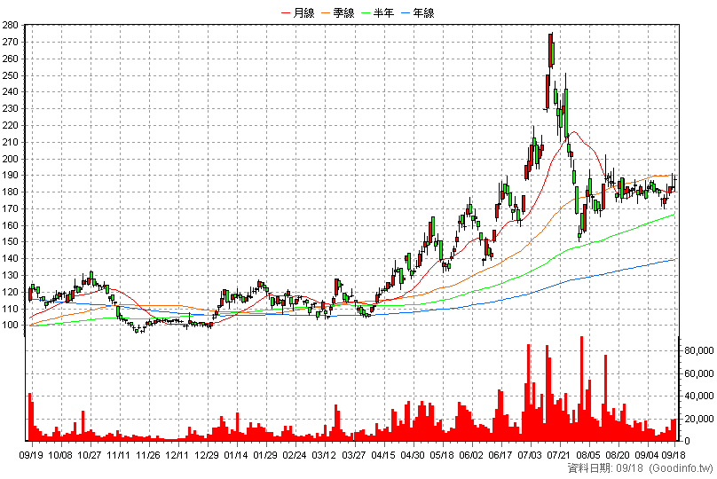Click the 09/18 date label on axis
Screen dimensions: 717x479
tap(674, 455)
